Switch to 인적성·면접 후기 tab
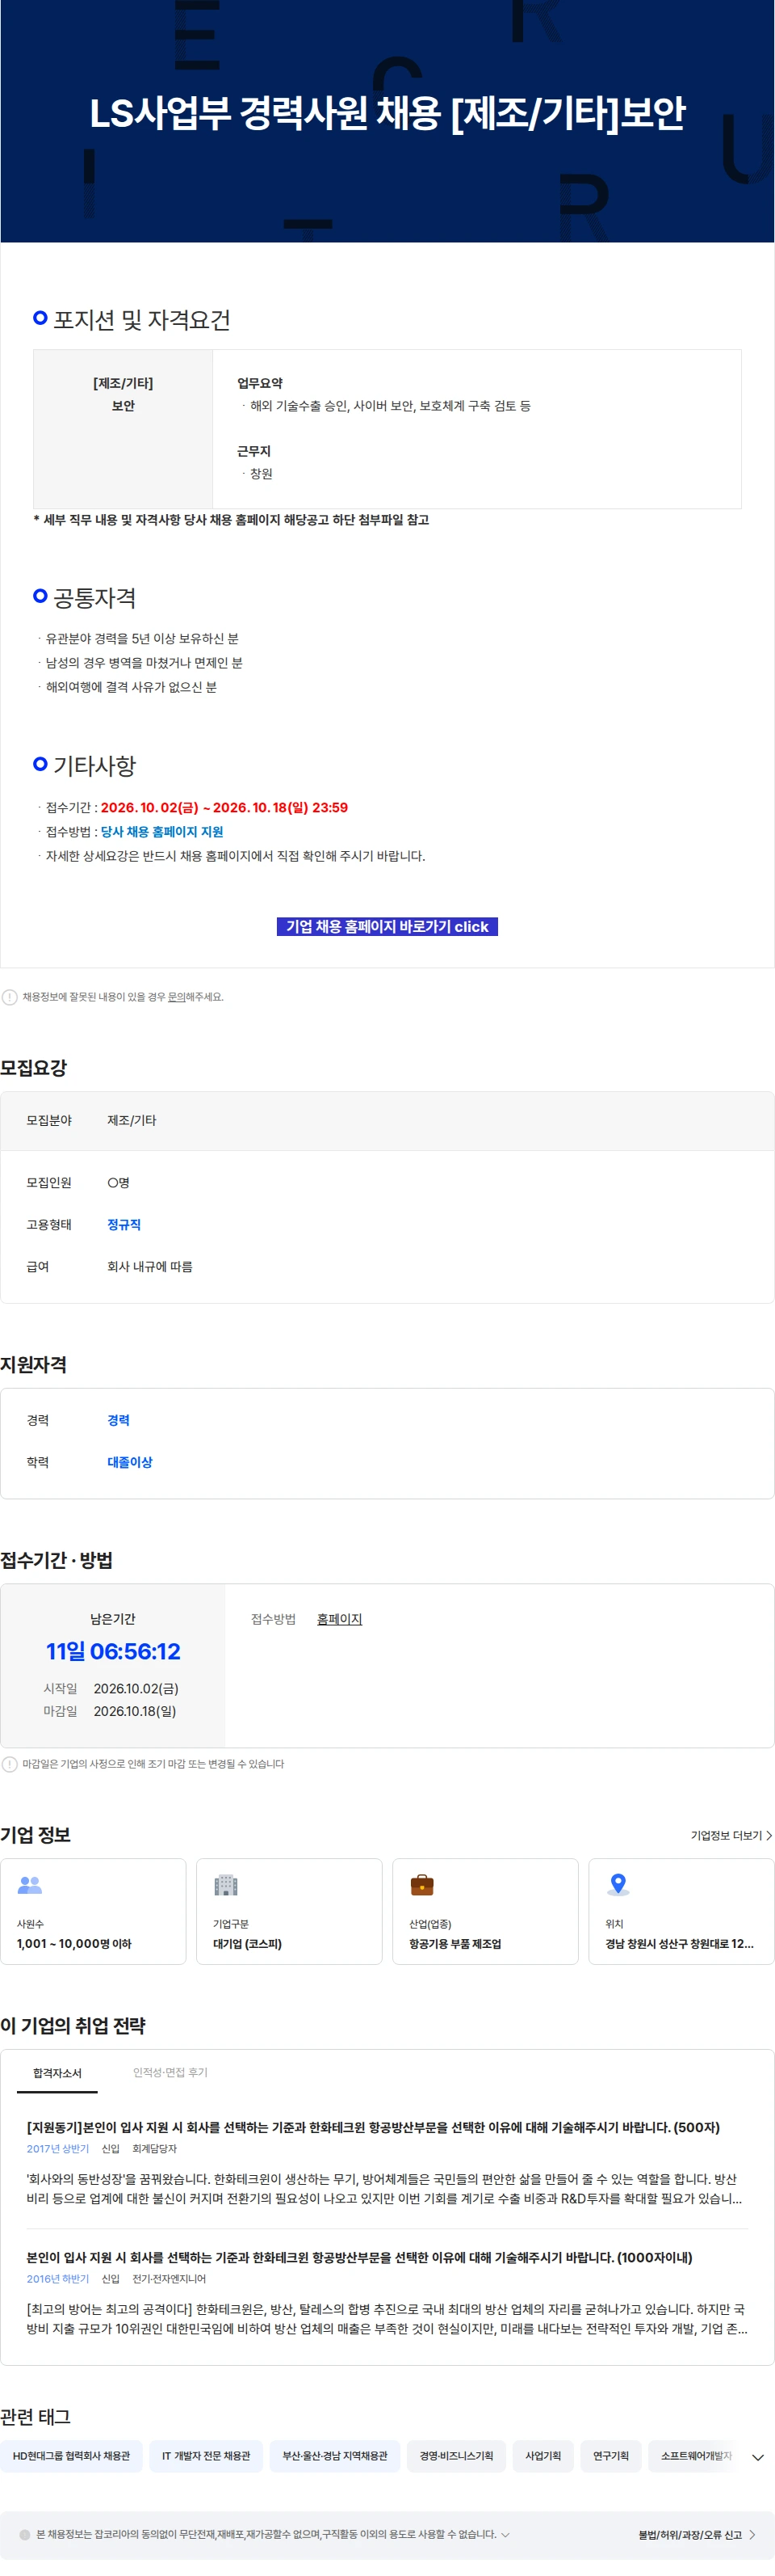Viewport: 775px width, 2576px height. (x=170, y=2072)
